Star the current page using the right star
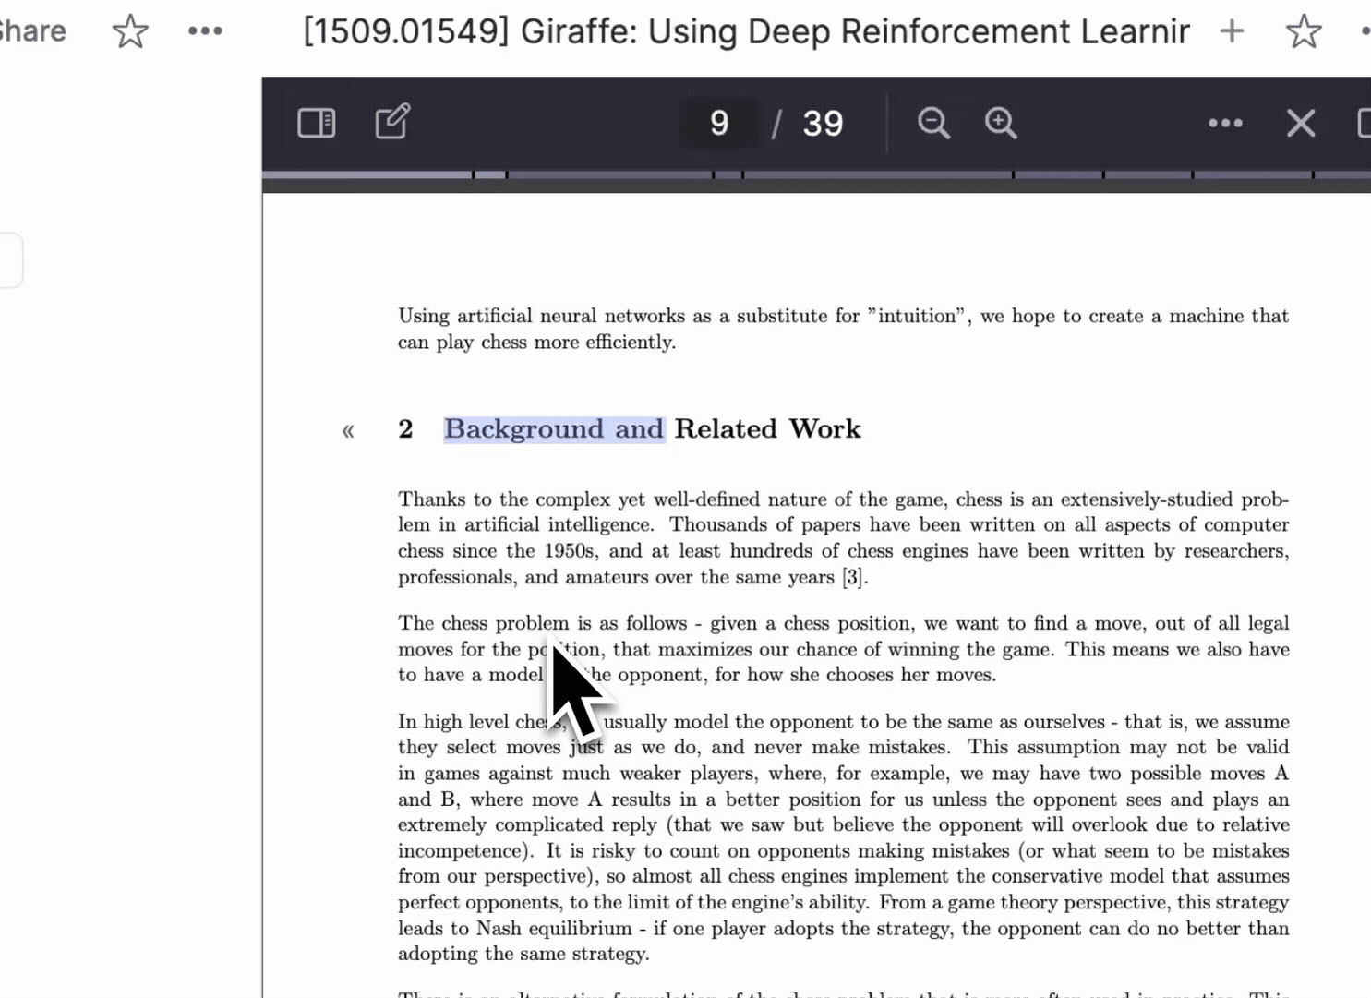The image size is (1371, 998). click(1305, 30)
